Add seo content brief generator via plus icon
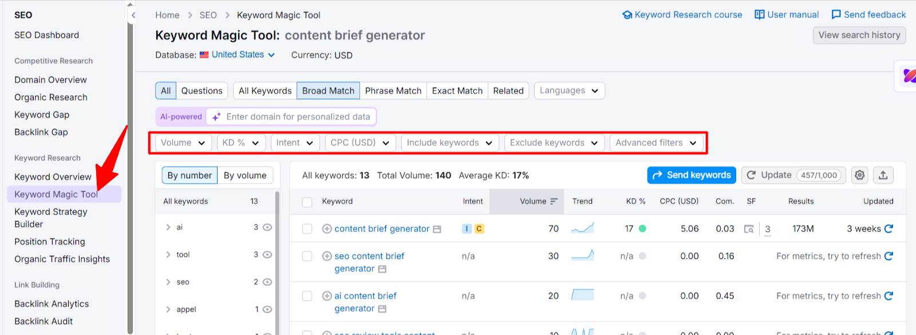The width and height of the screenshot is (916, 335). click(327, 256)
